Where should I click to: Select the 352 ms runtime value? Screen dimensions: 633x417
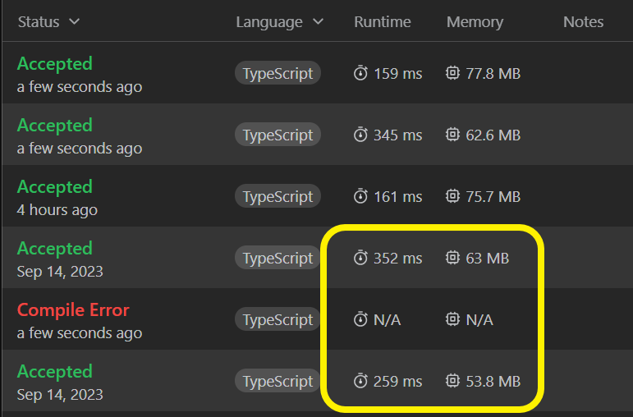pos(397,258)
